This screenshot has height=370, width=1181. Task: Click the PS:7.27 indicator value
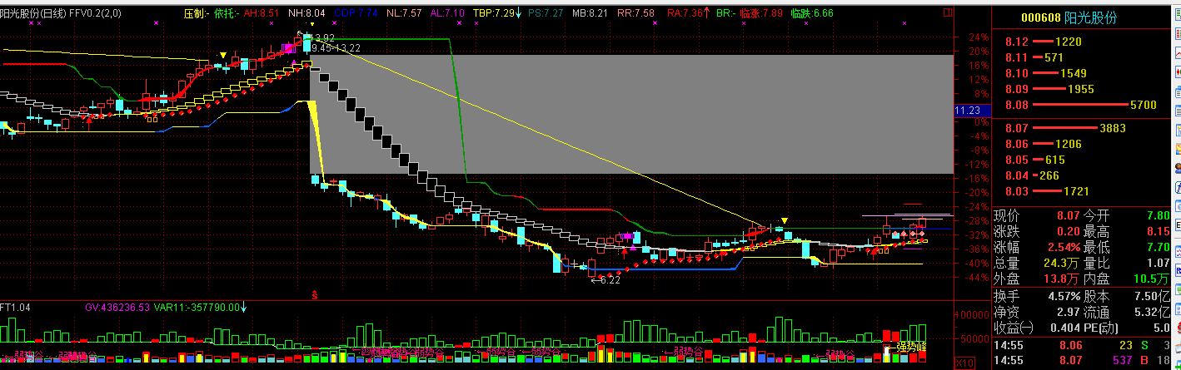click(546, 13)
